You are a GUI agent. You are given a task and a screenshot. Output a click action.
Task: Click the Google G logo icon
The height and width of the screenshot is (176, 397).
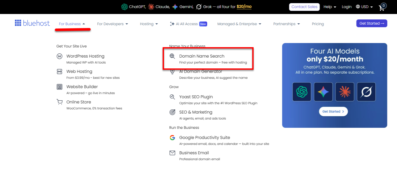[172, 138]
